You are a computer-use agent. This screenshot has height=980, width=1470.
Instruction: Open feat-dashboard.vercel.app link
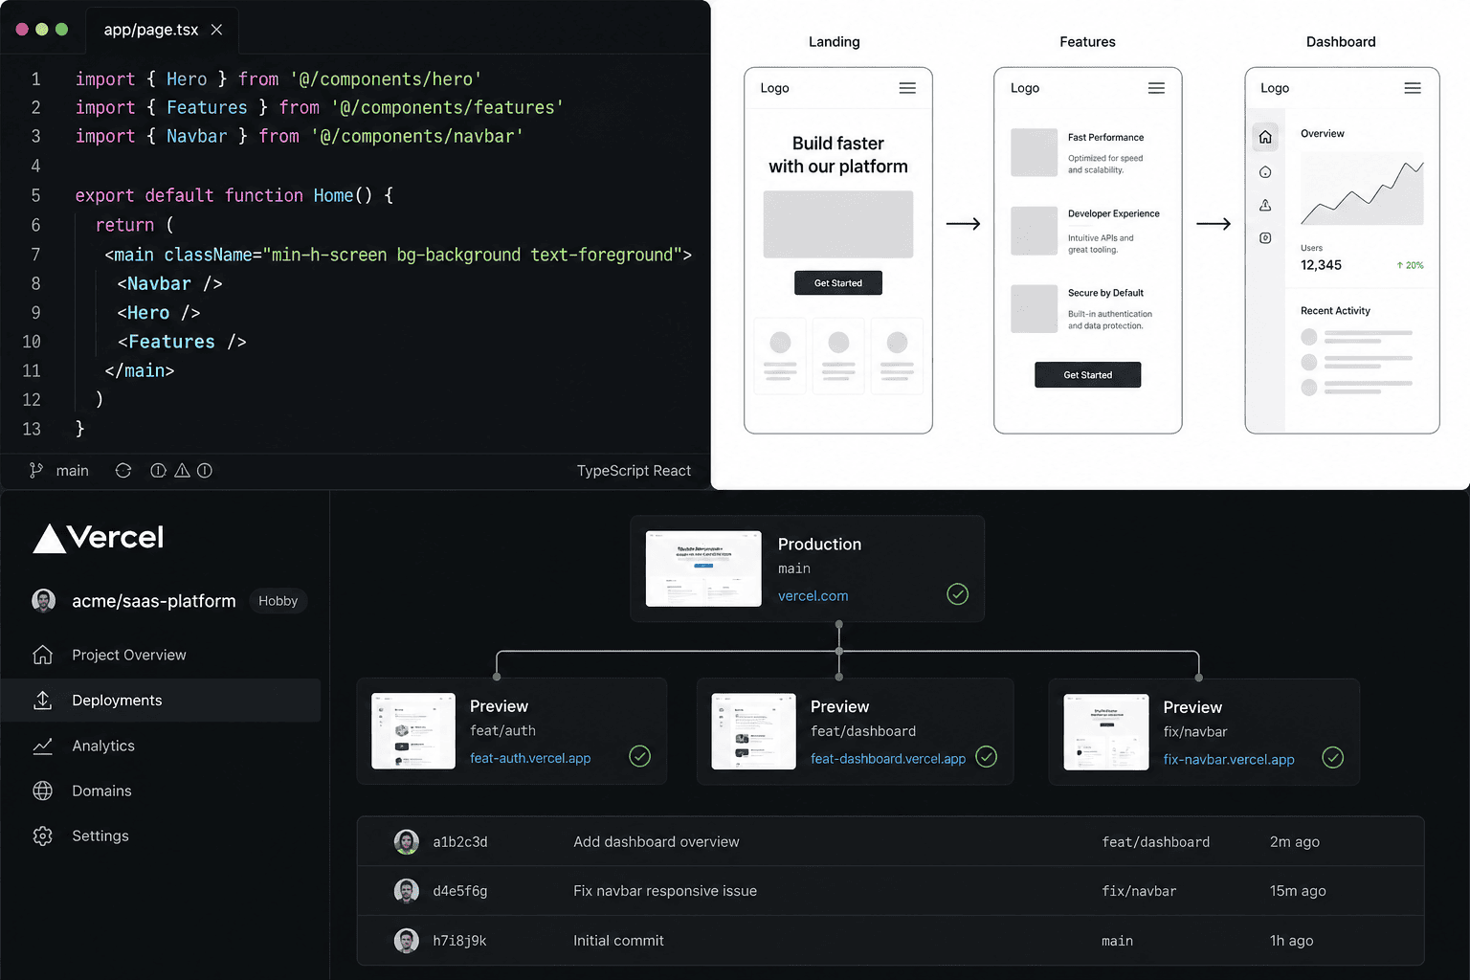coord(888,758)
